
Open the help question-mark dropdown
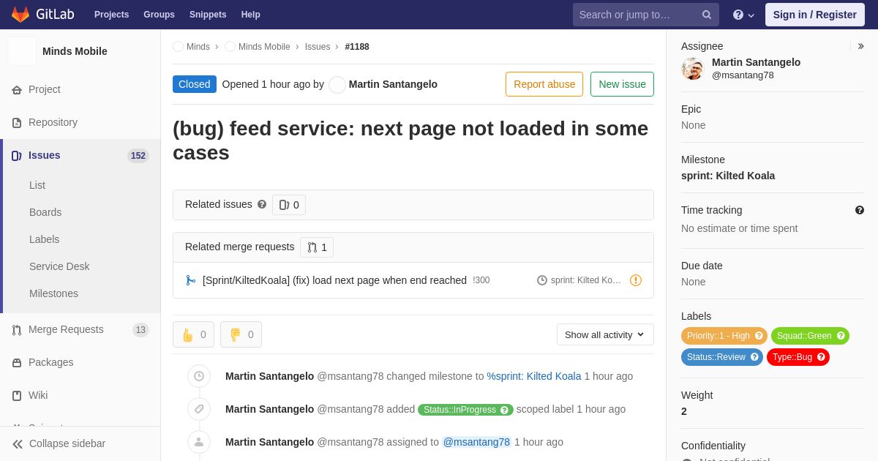743,15
